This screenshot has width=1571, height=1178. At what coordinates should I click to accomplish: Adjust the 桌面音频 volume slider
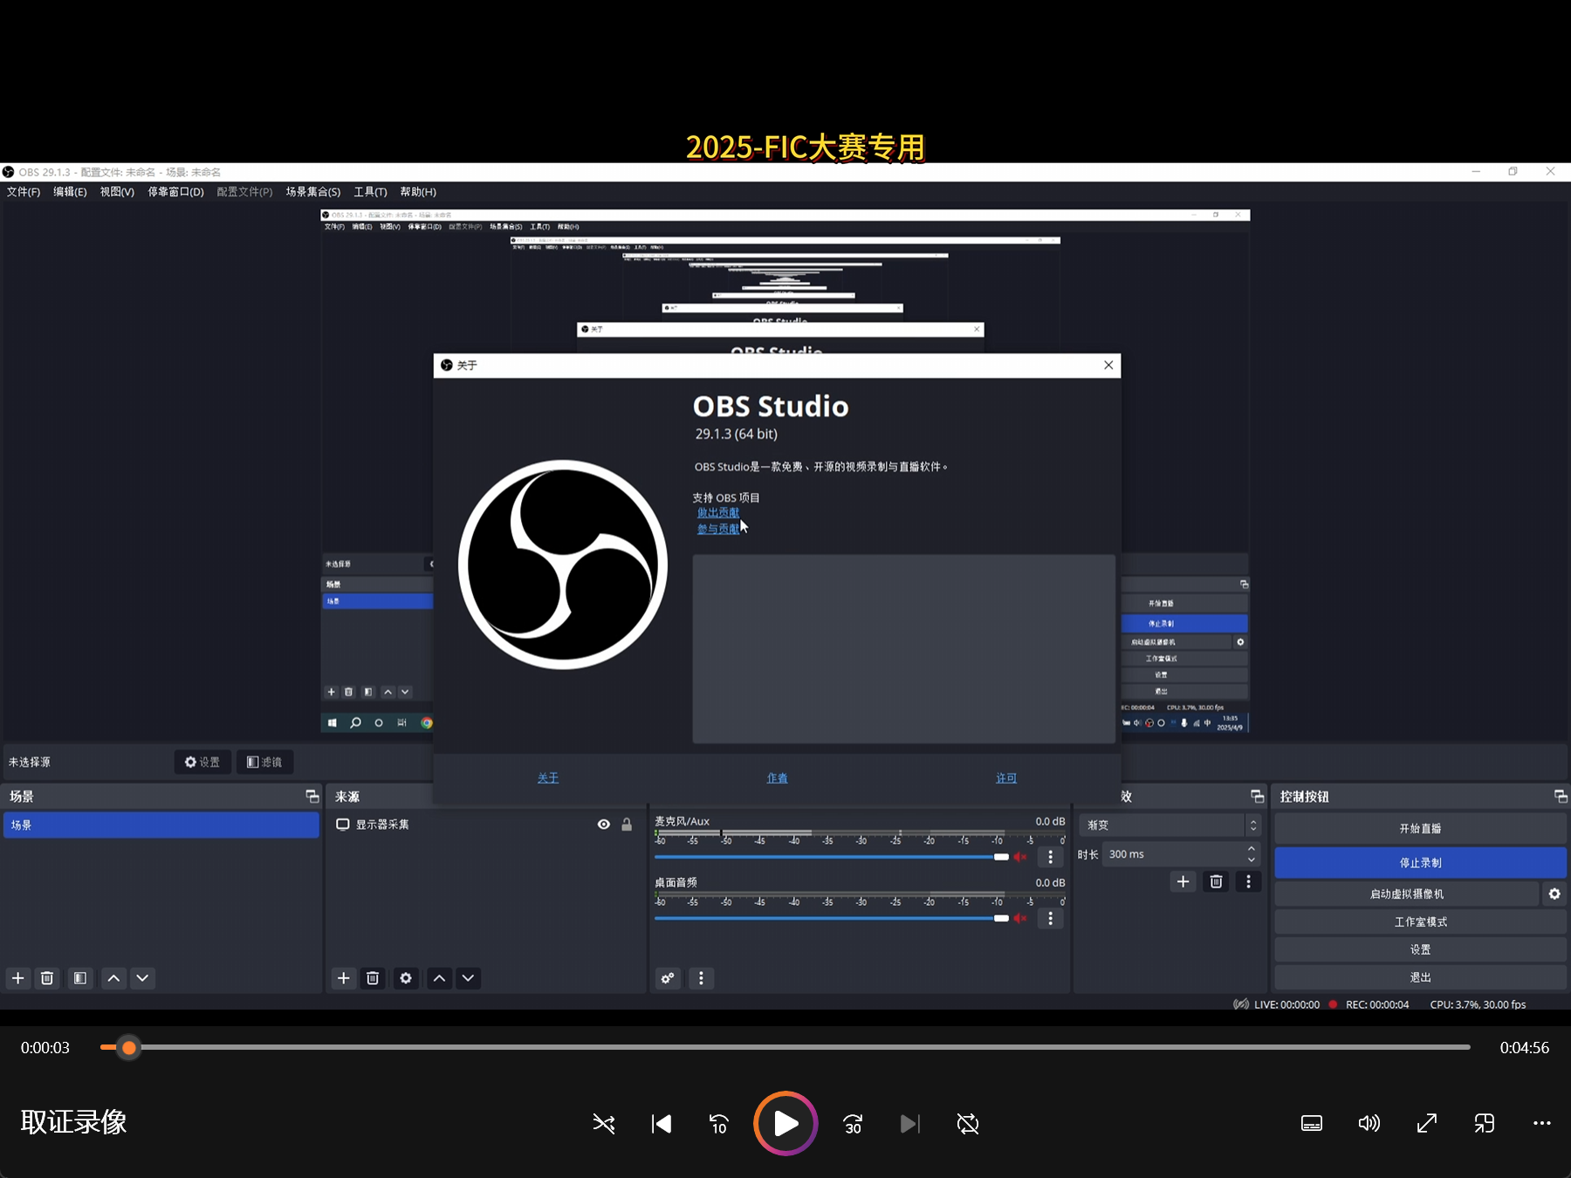click(832, 918)
